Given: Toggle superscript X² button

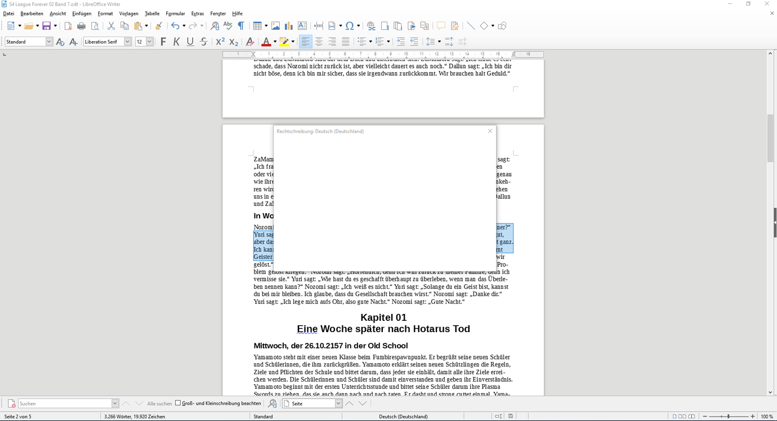Looking at the screenshot, I should (x=220, y=42).
